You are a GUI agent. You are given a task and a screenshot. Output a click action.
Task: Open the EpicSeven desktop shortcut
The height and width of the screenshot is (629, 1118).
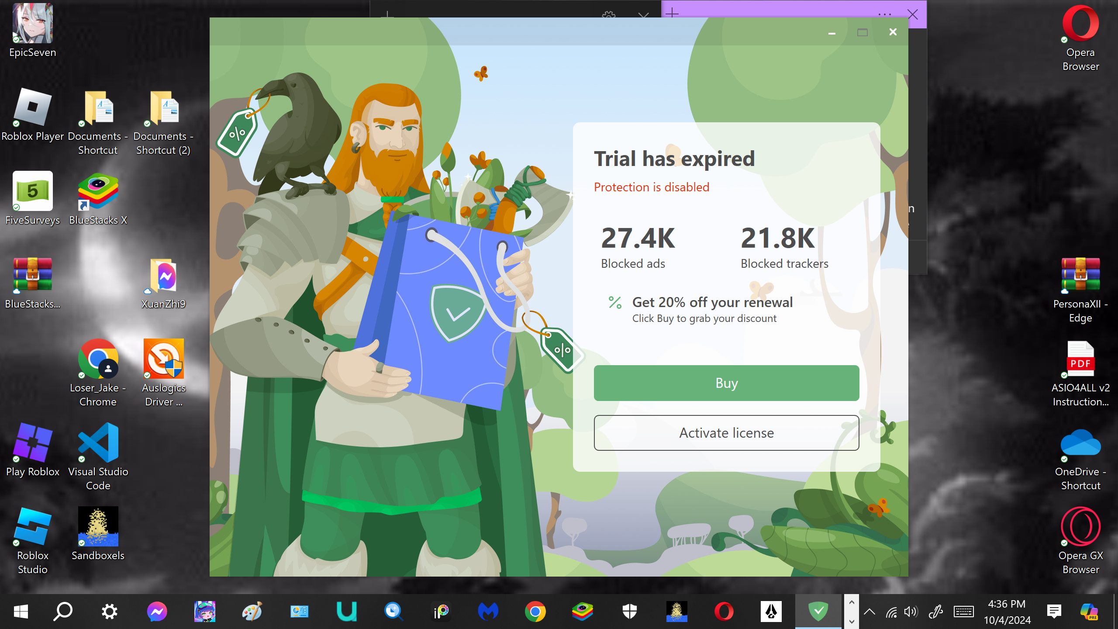33,31
